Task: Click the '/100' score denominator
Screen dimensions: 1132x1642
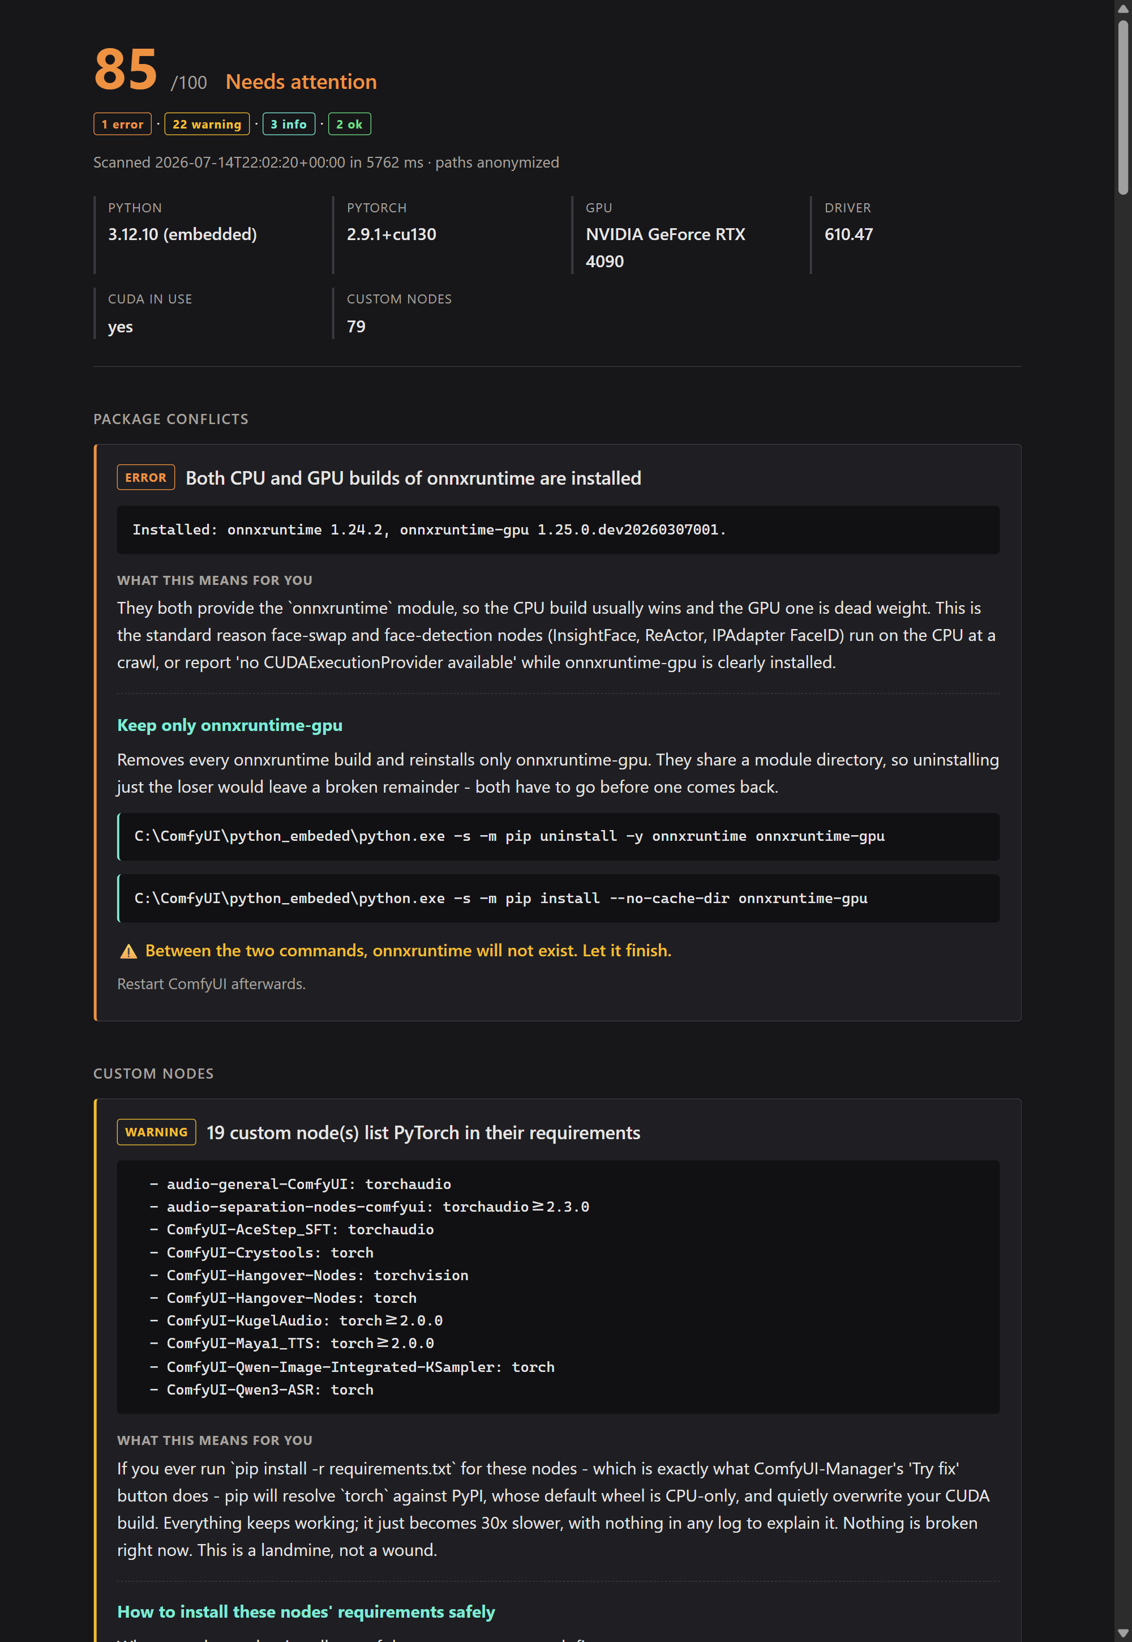Action: [188, 83]
